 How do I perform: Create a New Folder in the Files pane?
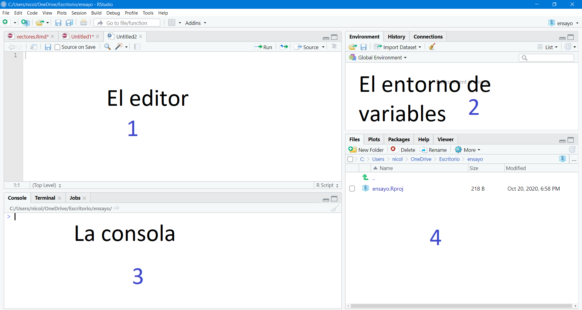[366, 149]
